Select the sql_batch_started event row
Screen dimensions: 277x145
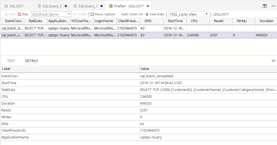(x=12, y=28)
